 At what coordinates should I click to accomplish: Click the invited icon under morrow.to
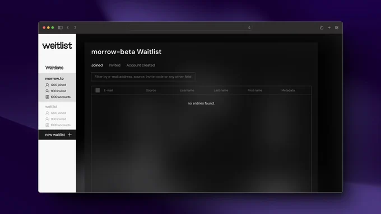coord(47,91)
